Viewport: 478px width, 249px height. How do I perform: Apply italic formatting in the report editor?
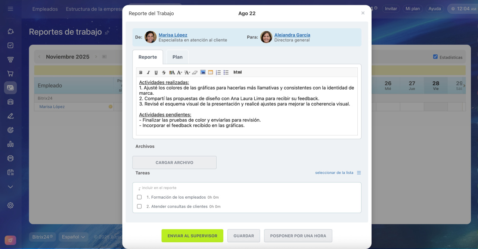(x=148, y=72)
